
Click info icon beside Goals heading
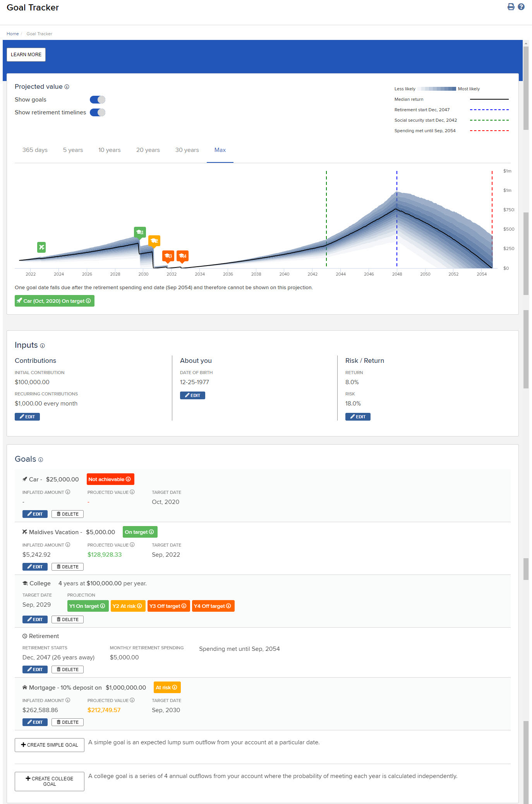(41, 460)
